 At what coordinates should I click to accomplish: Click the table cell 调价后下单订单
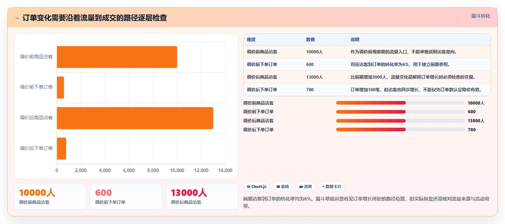tap(262, 89)
